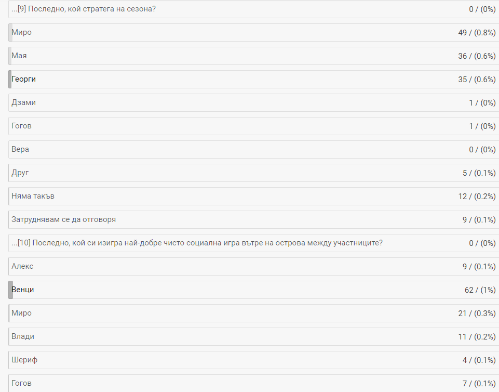Viewport: 499px width, 392px height.
Task: Click the 49 / (0.8%) result count
Action: pos(477,33)
